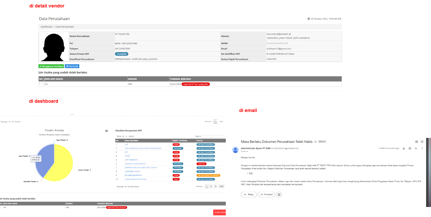Open the Akta Pendirian document link
This screenshot has width=431, height=217.
tap(131, 160)
